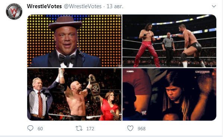
Task: Open the wrestling ring match photo
Action: pyautogui.click(x=169, y=41)
